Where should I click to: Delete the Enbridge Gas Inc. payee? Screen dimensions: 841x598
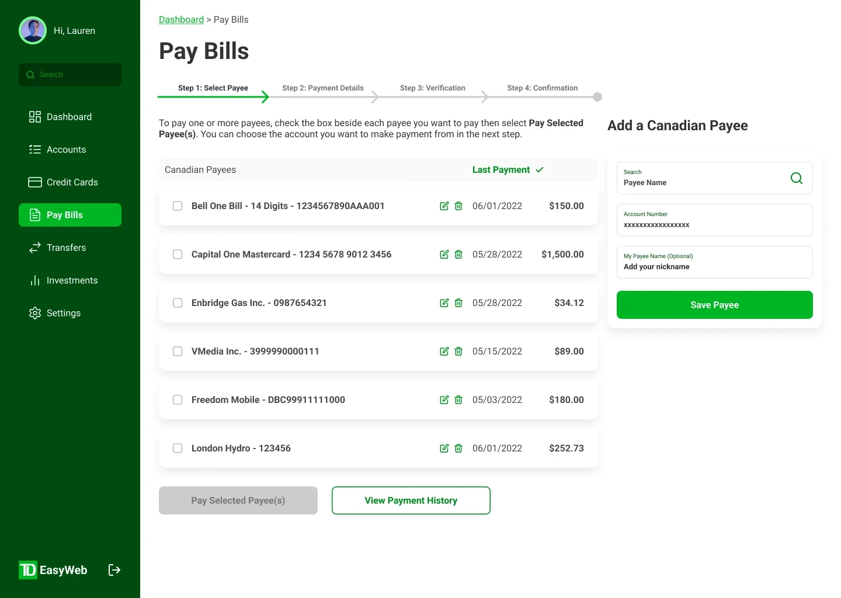click(458, 303)
